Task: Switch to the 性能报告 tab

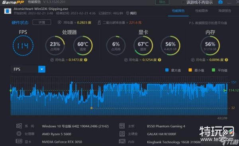Action: tap(178, 11)
